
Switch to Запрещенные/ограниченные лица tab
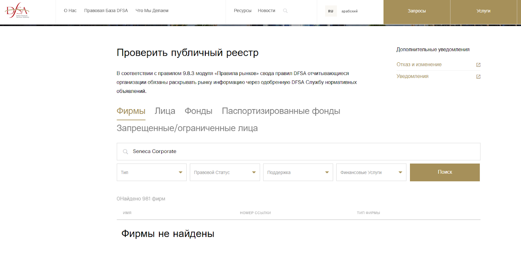(187, 128)
